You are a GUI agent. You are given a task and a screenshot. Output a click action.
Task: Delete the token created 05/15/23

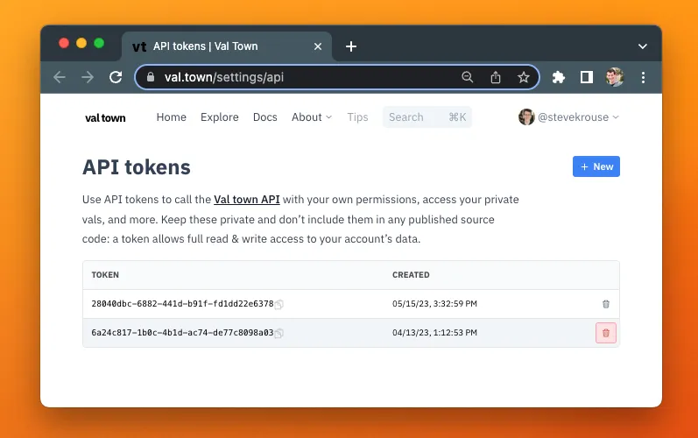(x=606, y=304)
